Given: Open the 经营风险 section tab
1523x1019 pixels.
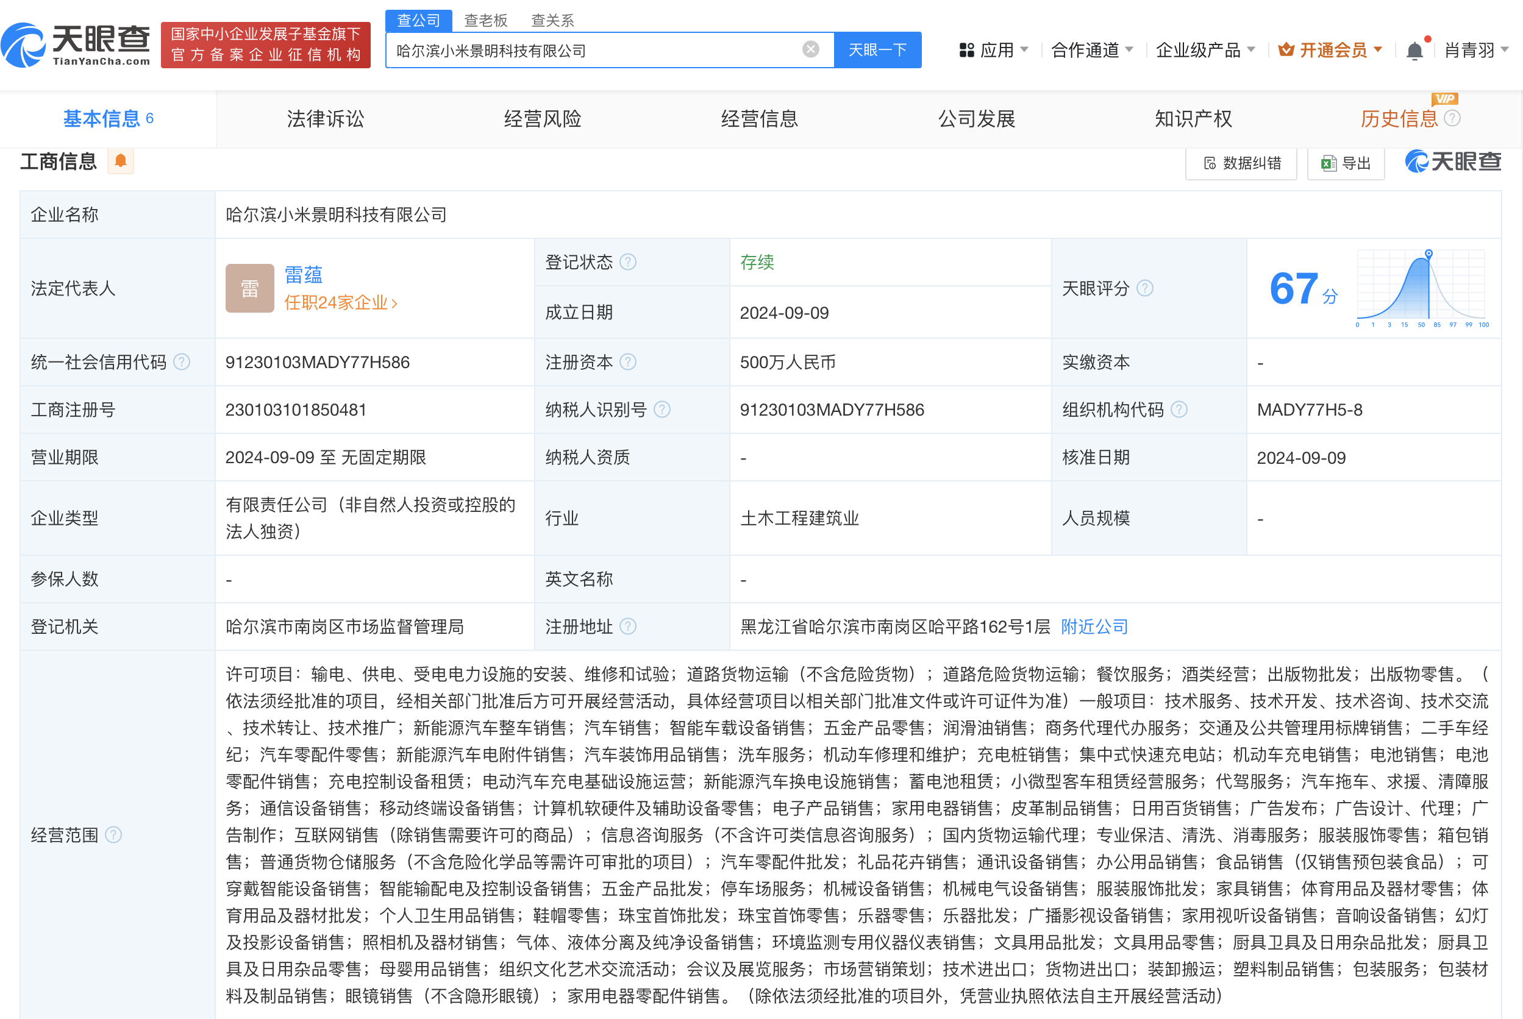Looking at the screenshot, I should 542,119.
